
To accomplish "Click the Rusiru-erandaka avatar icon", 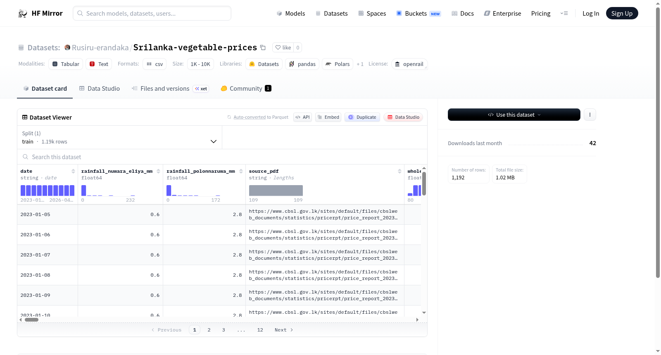I will (67, 47).
